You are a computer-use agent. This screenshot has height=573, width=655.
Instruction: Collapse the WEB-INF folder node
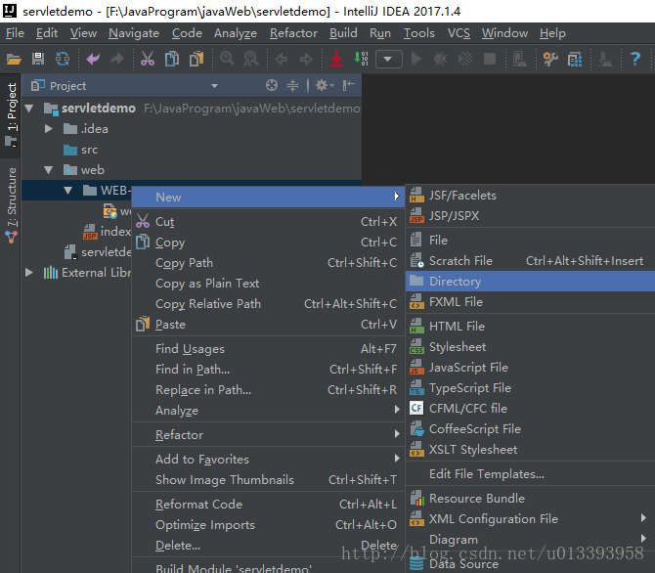click(x=68, y=191)
